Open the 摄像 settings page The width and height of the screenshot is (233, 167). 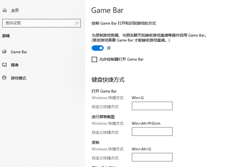15,65
